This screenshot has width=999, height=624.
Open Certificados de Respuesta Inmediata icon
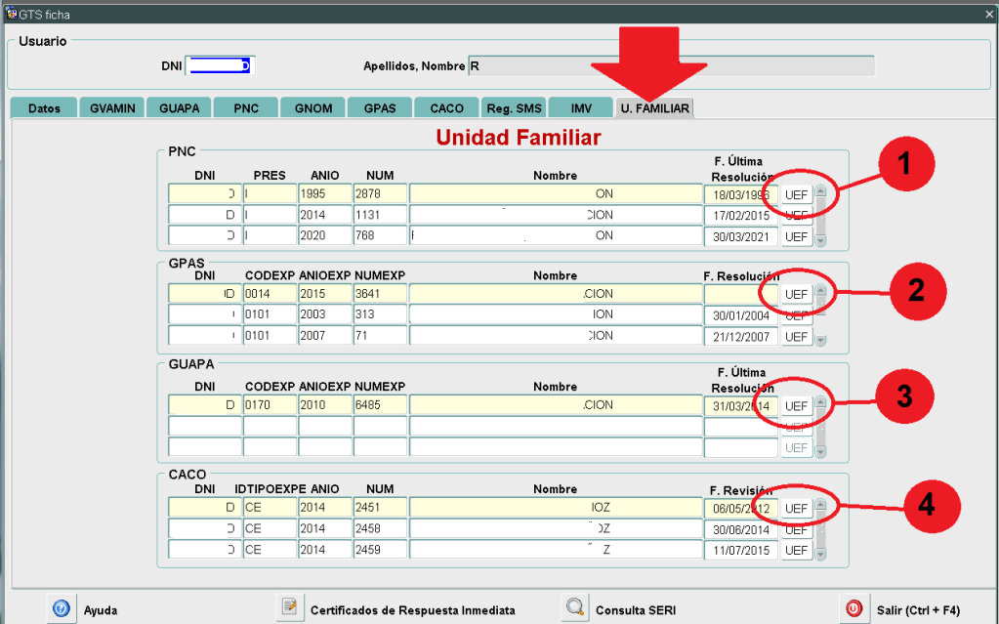(289, 608)
